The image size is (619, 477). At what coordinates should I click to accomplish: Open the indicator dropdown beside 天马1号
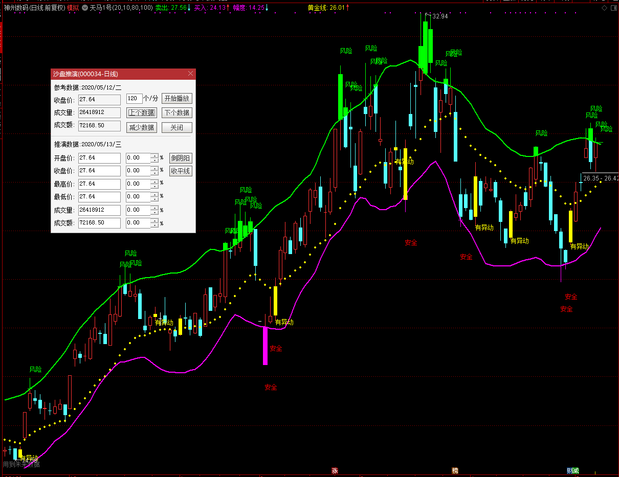click(x=85, y=8)
